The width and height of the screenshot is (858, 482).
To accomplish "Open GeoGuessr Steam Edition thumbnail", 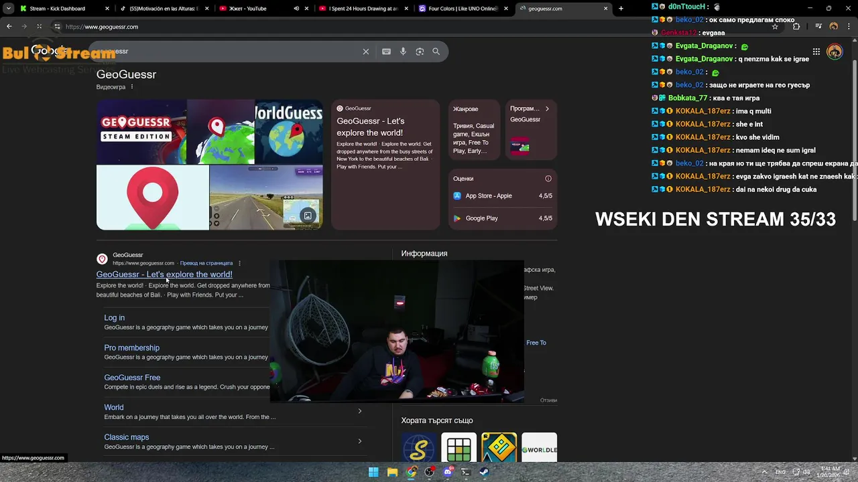I will 141,132.
